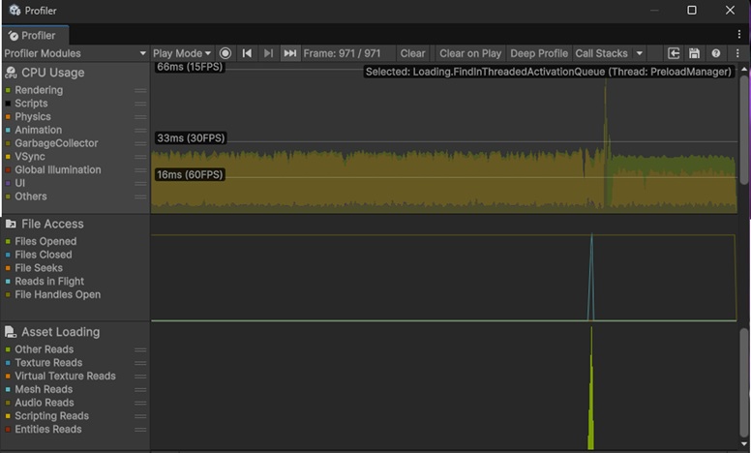Open toolbar kebab options menu
The height and width of the screenshot is (453, 751).
[737, 53]
